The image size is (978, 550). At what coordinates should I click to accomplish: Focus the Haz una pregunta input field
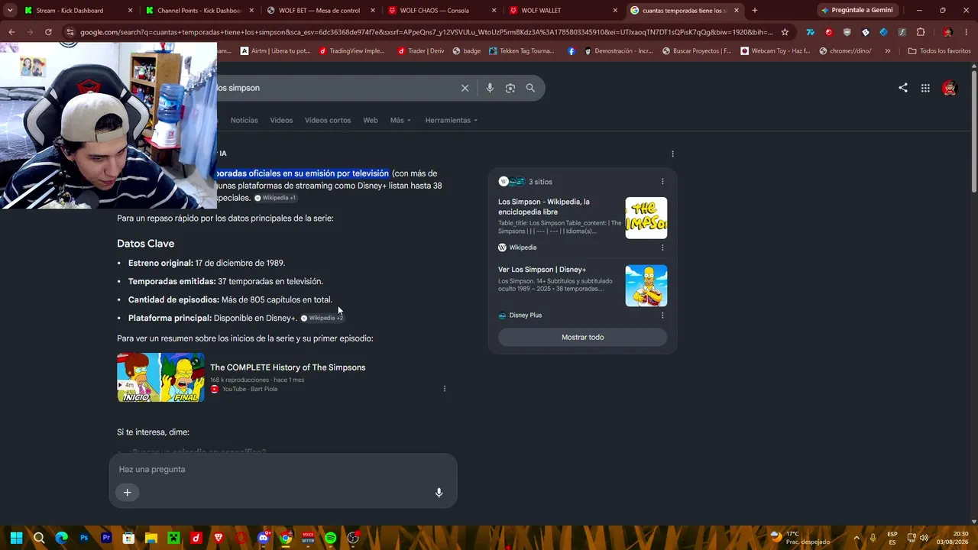[x=283, y=469]
